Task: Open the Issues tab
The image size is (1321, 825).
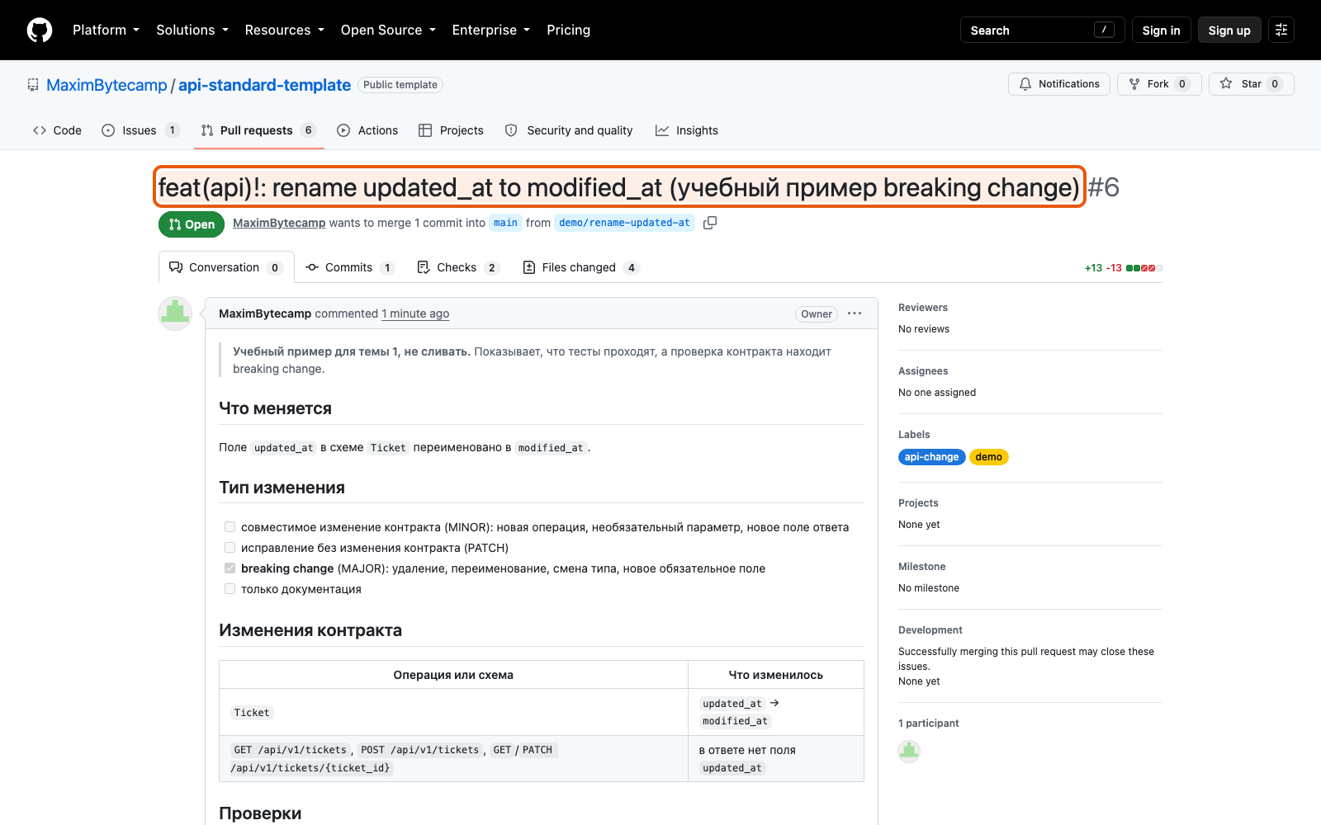Action: (x=140, y=130)
